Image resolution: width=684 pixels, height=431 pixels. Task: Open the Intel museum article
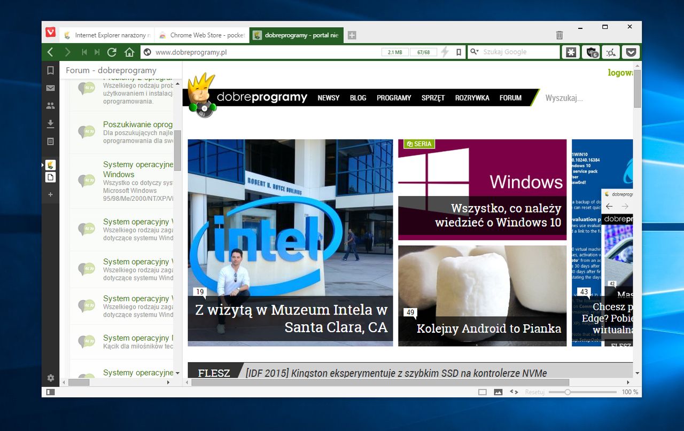[290, 242]
